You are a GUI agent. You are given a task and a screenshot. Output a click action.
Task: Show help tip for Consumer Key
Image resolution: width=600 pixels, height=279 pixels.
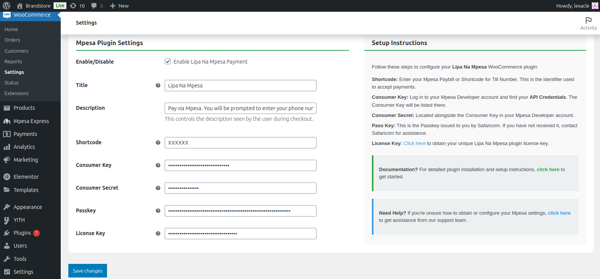tap(158, 165)
